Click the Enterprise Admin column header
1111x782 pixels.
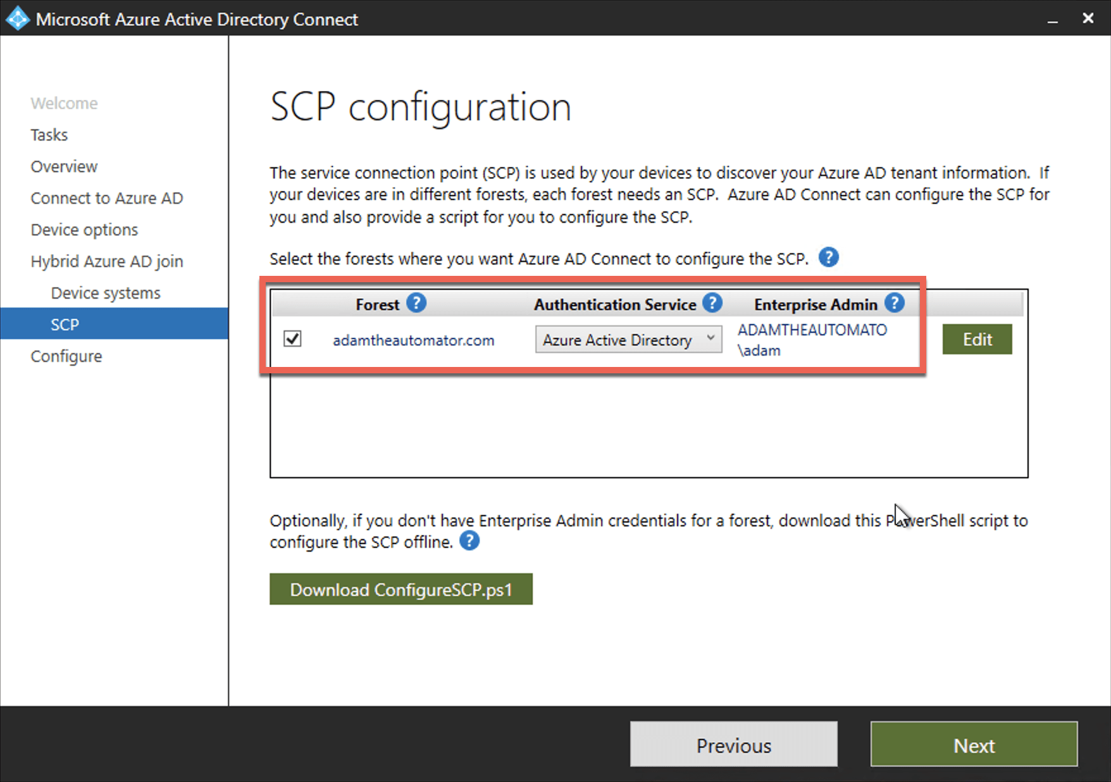(816, 304)
